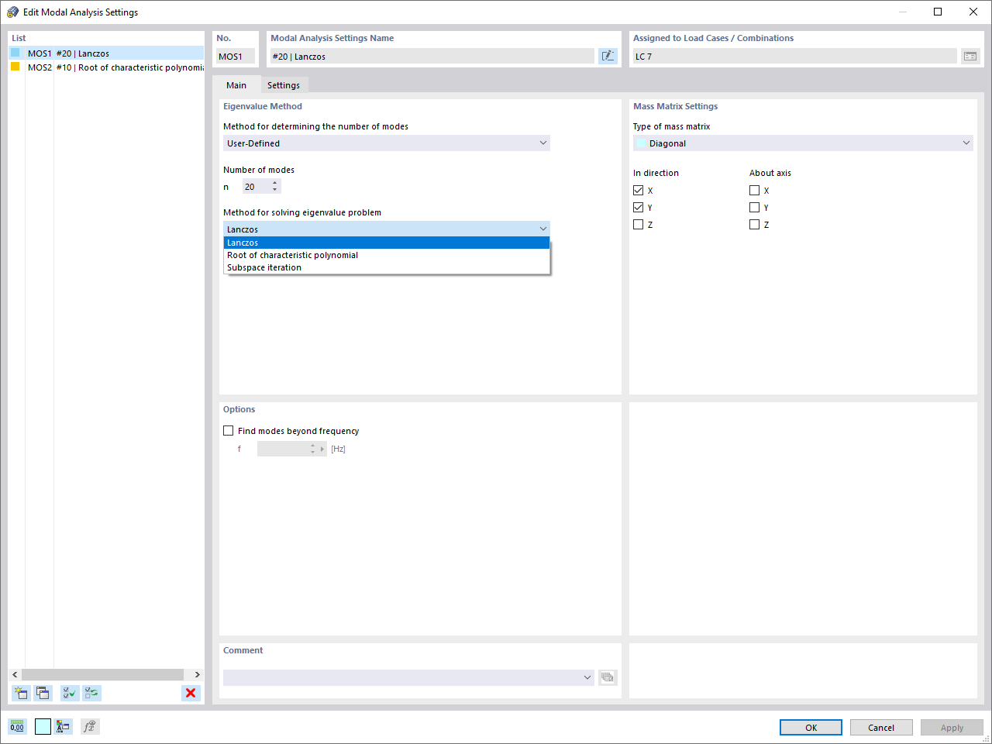Image resolution: width=992 pixels, height=744 pixels.
Task: Open units and decimal places settings
Action: [16, 726]
